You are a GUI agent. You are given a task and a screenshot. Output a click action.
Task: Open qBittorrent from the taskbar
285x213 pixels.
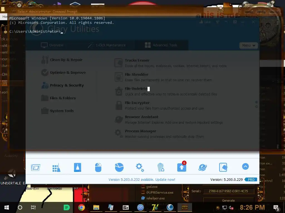click(x=140, y=207)
